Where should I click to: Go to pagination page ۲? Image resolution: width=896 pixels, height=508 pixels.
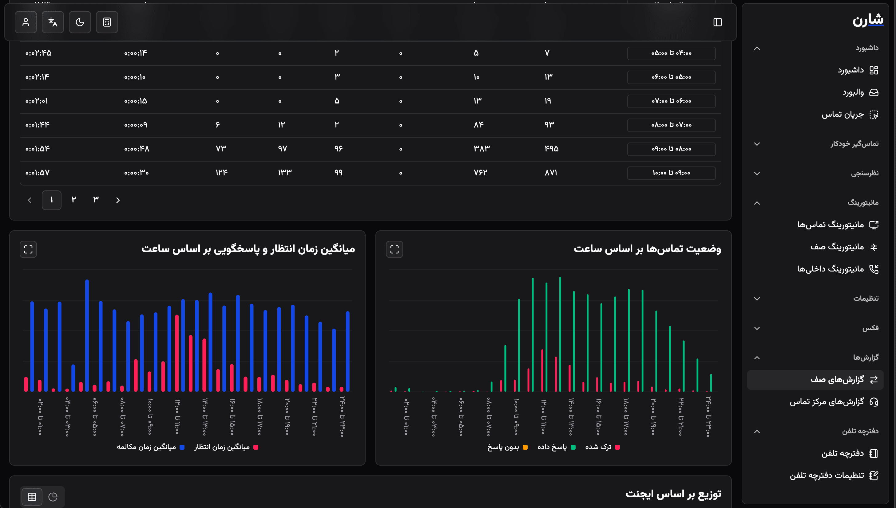pyautogui.click(x=74, y=200)
